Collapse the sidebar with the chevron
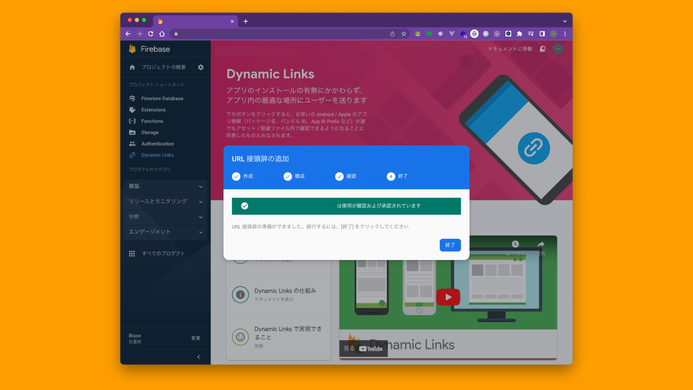 (199, 357)
